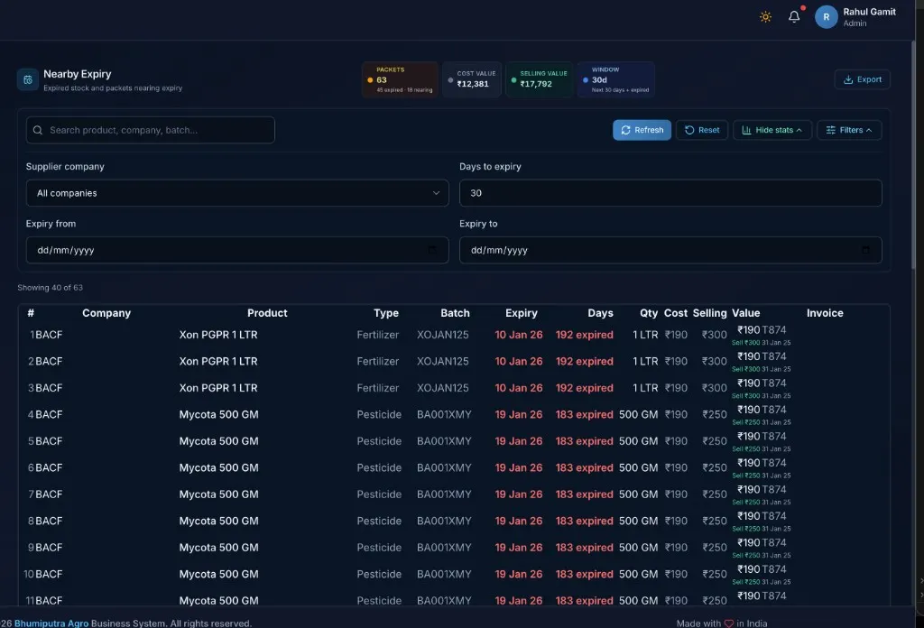Click the Reset button

pos(702,130)
